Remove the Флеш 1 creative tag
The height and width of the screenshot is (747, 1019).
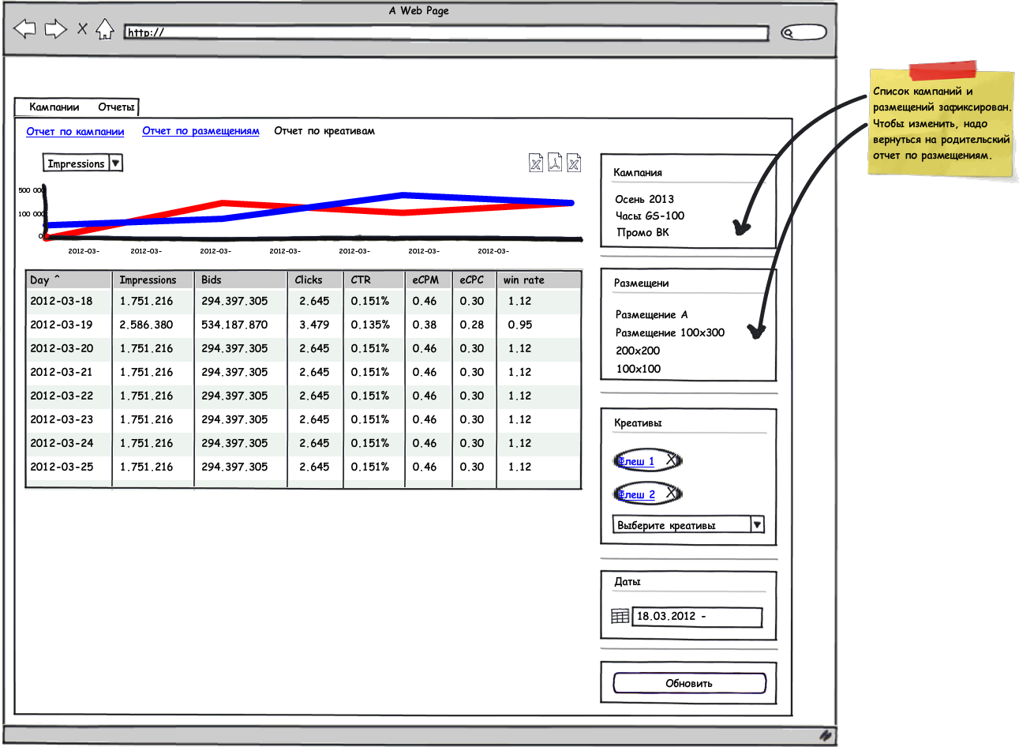click(x=671, y=460)
